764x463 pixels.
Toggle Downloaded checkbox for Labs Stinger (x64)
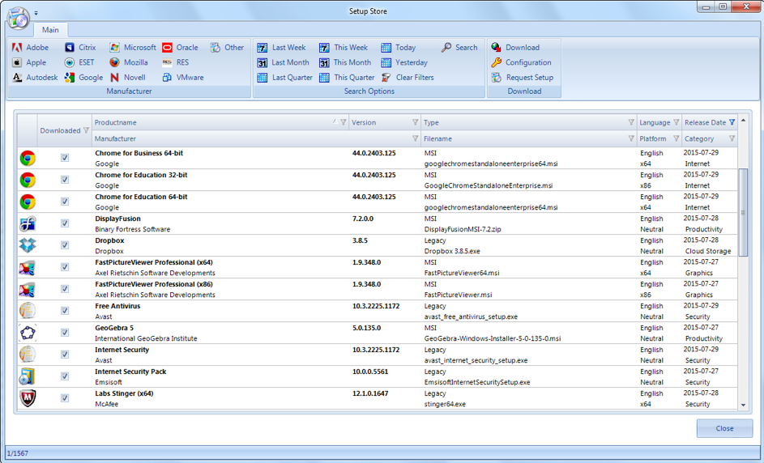65,398
